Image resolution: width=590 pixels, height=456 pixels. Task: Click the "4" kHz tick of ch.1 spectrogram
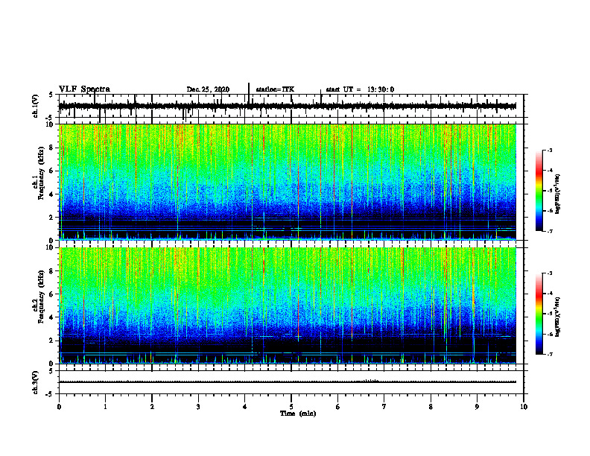point(52,194)
